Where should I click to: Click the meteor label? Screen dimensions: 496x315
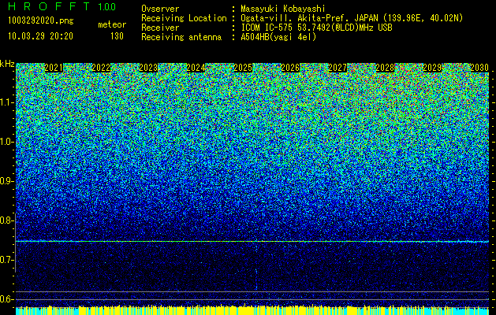tap(112, 24)
